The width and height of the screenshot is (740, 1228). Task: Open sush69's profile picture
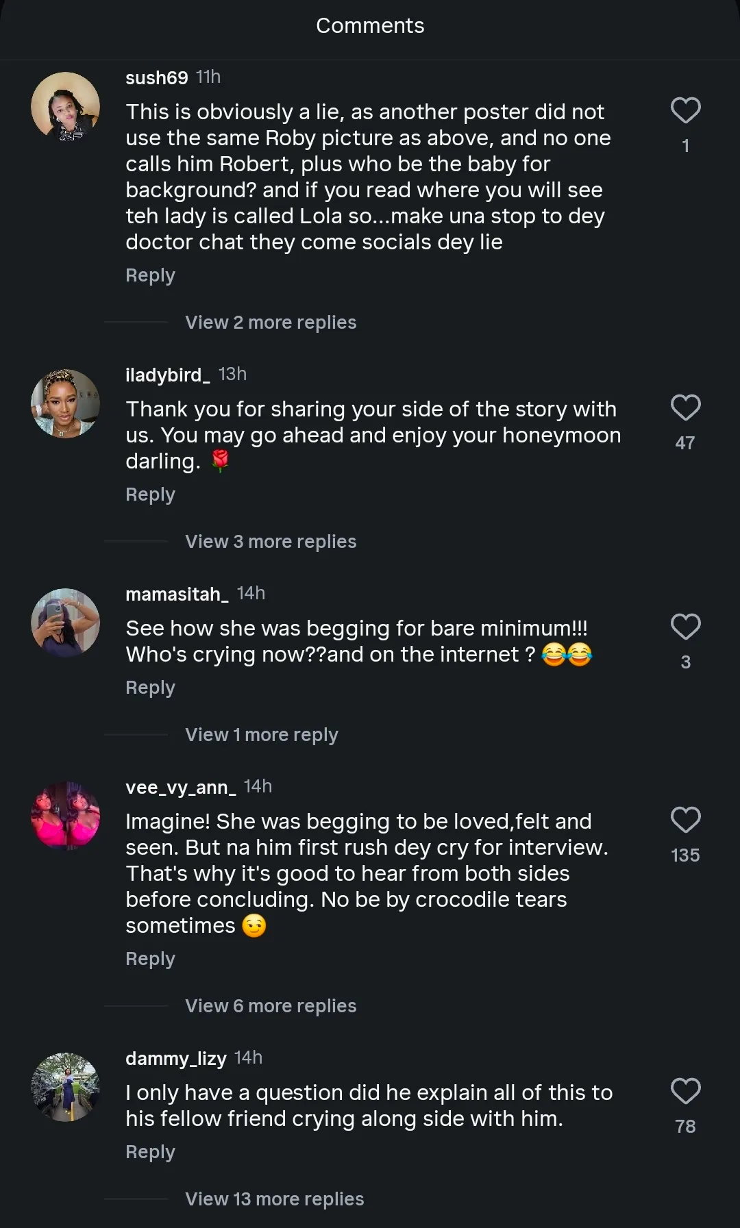coord(66,107)
